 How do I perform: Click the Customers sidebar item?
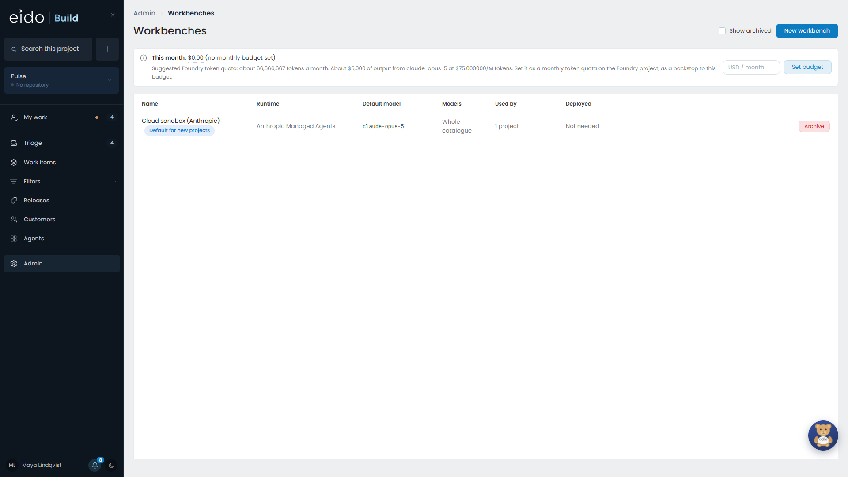(x=62, y=220)
